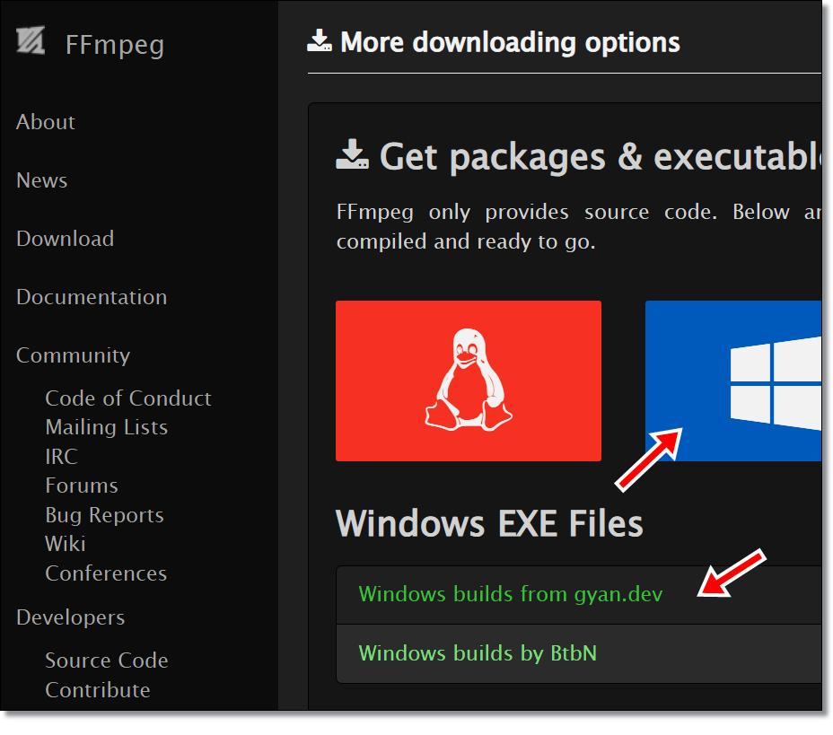Click download icon beside Get packages heading
Image resolution: width=833 pixels, height=735 pixels.
coord(353,155)
